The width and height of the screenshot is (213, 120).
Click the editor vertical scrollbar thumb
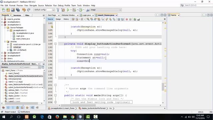pyautogui.click(x=163, y=87)
